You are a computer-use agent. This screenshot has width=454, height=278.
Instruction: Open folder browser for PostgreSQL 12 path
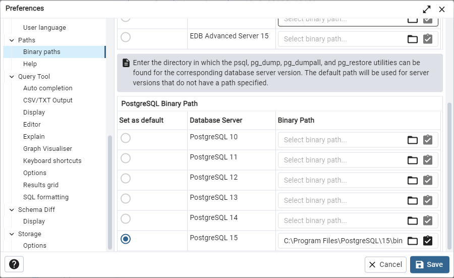tap(412, 180)
